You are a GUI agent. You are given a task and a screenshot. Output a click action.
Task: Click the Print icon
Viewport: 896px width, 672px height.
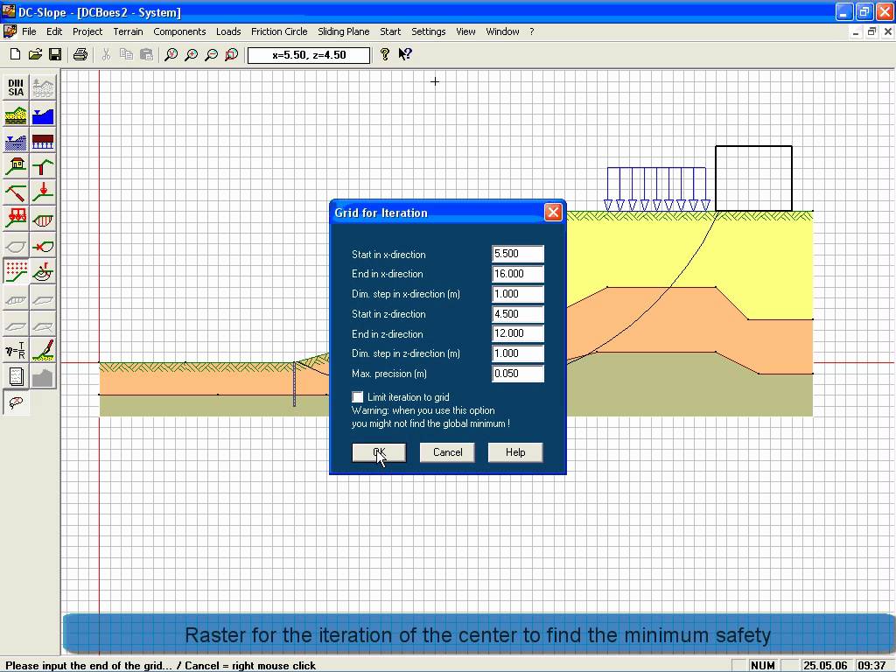[x=80, y=54]
